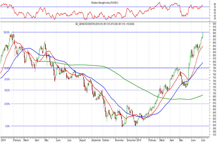Image resolution: width=217 pixels, height=142 pixels.
Task: Click the 640 value on the price axis
Action: tap(214, 113)
